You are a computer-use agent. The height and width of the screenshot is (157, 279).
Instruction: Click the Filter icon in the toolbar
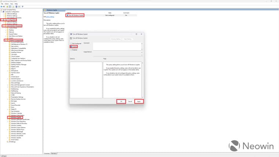(x=22, y=6)
